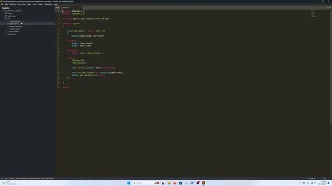Place cursor on the #include godot_cpp line
332x186 pixels.
[86, 19]
